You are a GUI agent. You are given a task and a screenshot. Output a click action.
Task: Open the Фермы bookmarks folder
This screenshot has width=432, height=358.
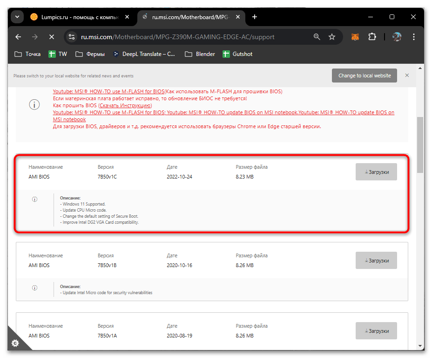pyautogui.click(x=90, y=54)
